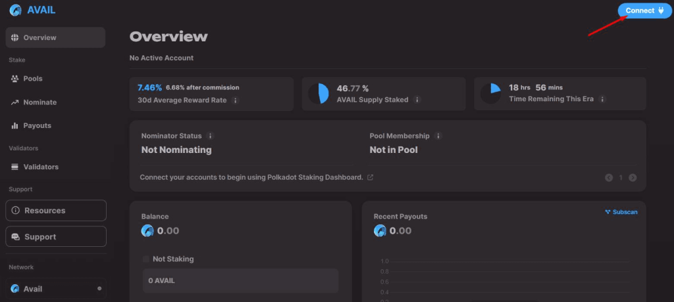674x302 pixels.
Task: Open the Resources button
Action: [x=56, y=211]
